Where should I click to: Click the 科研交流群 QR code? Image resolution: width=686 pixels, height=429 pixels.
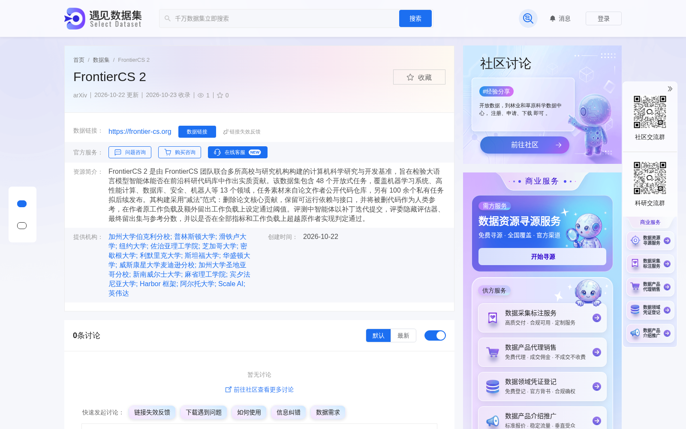(x=650, y=178)
